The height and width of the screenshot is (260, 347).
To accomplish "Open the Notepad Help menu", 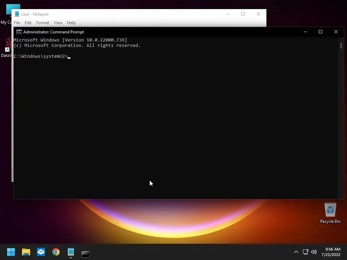I will coord(71,23).
